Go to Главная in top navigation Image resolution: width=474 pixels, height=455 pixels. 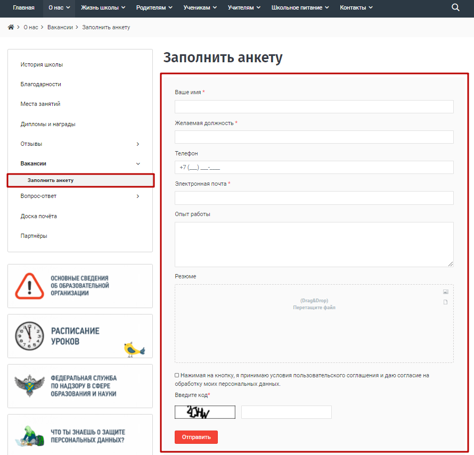click(23, 7)
